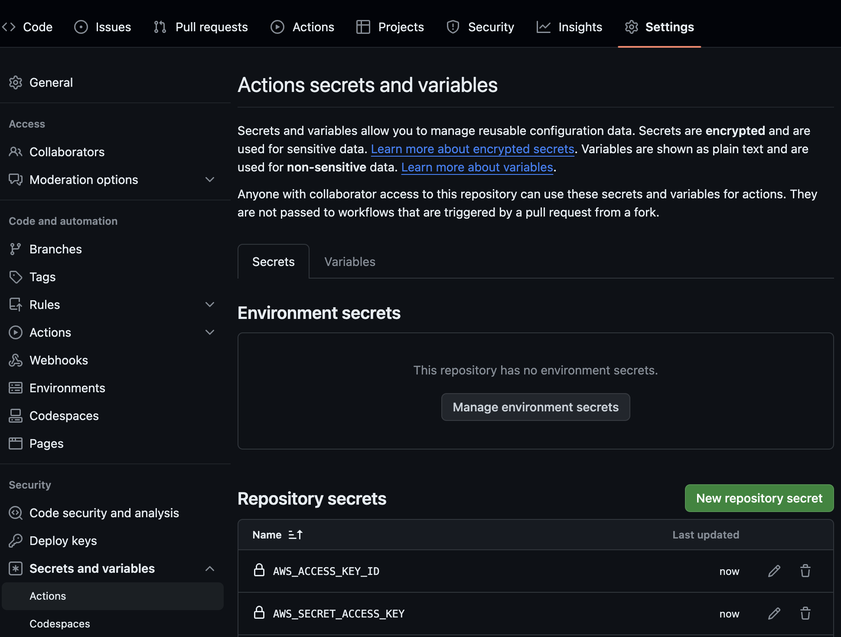Click the Codespaces icon in Code and automation
The width and height of the screenshot is (841, 637).
(16, 416)
